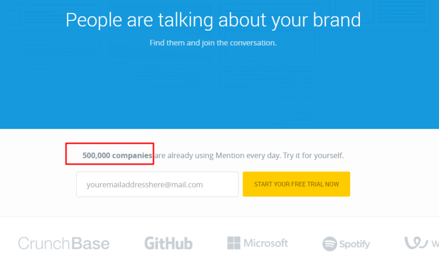This screenshot has width=439, height=262.
Task: Click the Microsoft four-square logo icon
Action: [234, 244]
